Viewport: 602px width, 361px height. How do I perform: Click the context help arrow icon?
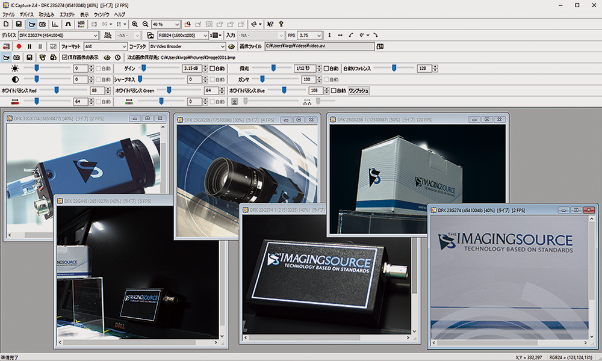click(x=270, y=24)
